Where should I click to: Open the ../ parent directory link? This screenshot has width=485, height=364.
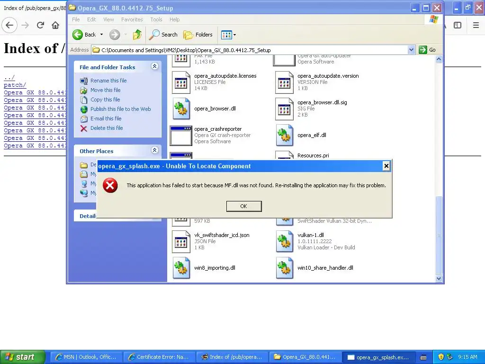tap(9, 77)
